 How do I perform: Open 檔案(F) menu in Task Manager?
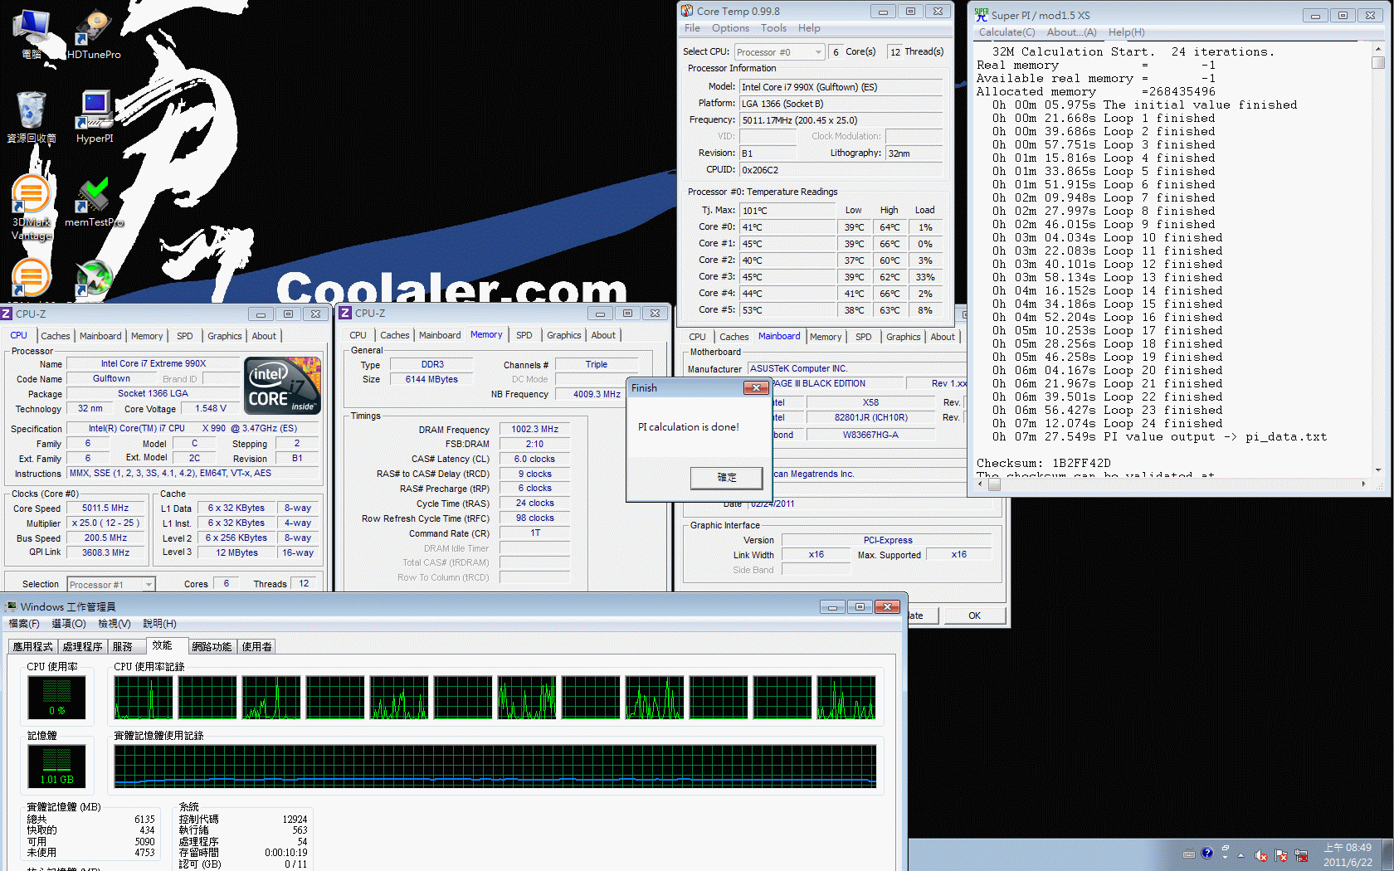click(x=23, y=624)
